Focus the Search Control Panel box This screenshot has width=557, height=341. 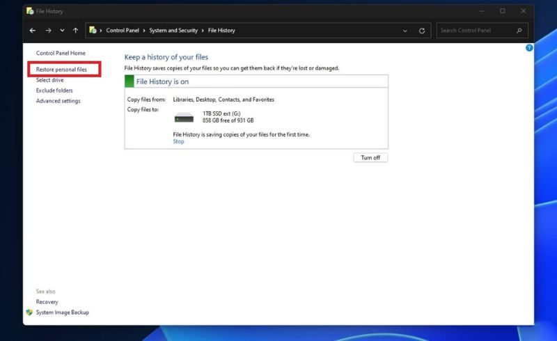click(x=482, y=31)
